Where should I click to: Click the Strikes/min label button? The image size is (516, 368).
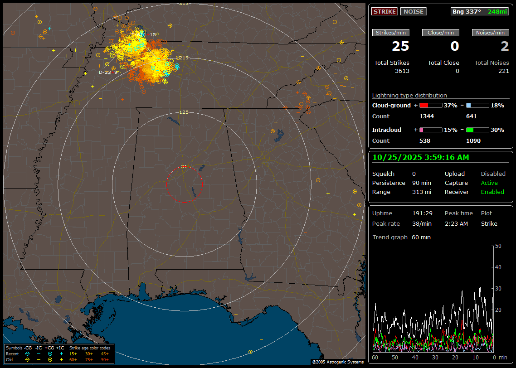(x=391, y=33)
